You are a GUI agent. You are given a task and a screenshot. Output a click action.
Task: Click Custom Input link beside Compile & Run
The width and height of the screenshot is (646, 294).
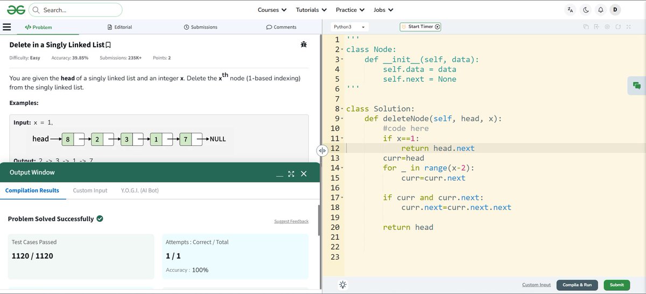pyautogui.click(x=536, y=285)
